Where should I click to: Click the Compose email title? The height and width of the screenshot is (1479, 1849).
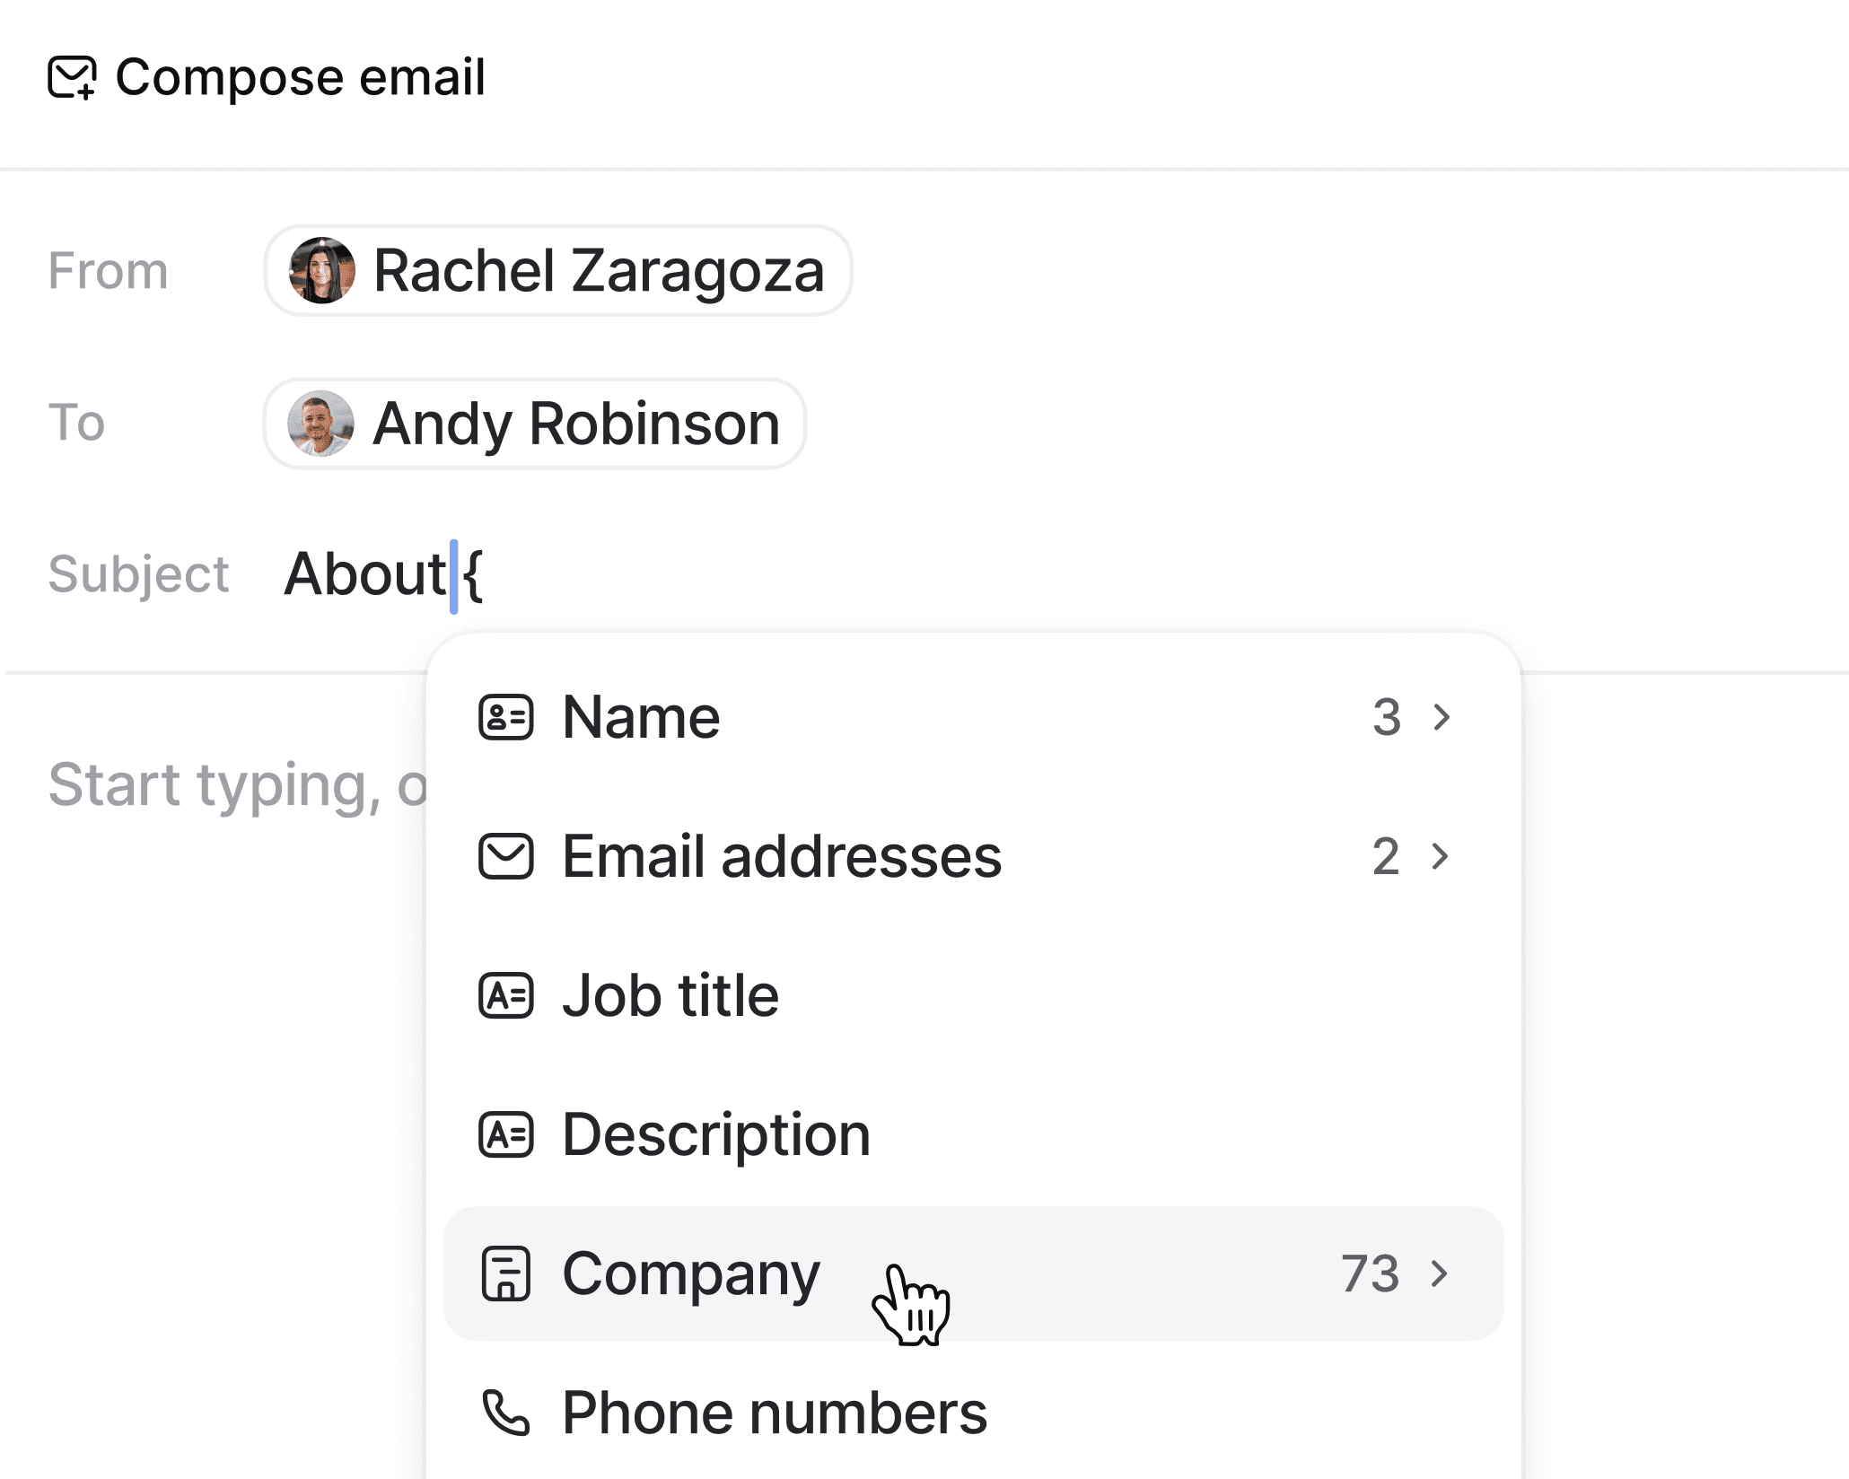pos(300,77)
